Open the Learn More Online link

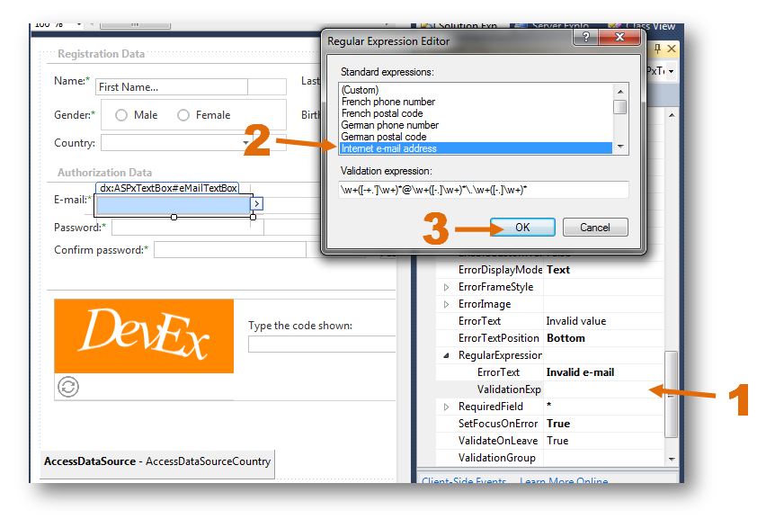tap(564, 481)
